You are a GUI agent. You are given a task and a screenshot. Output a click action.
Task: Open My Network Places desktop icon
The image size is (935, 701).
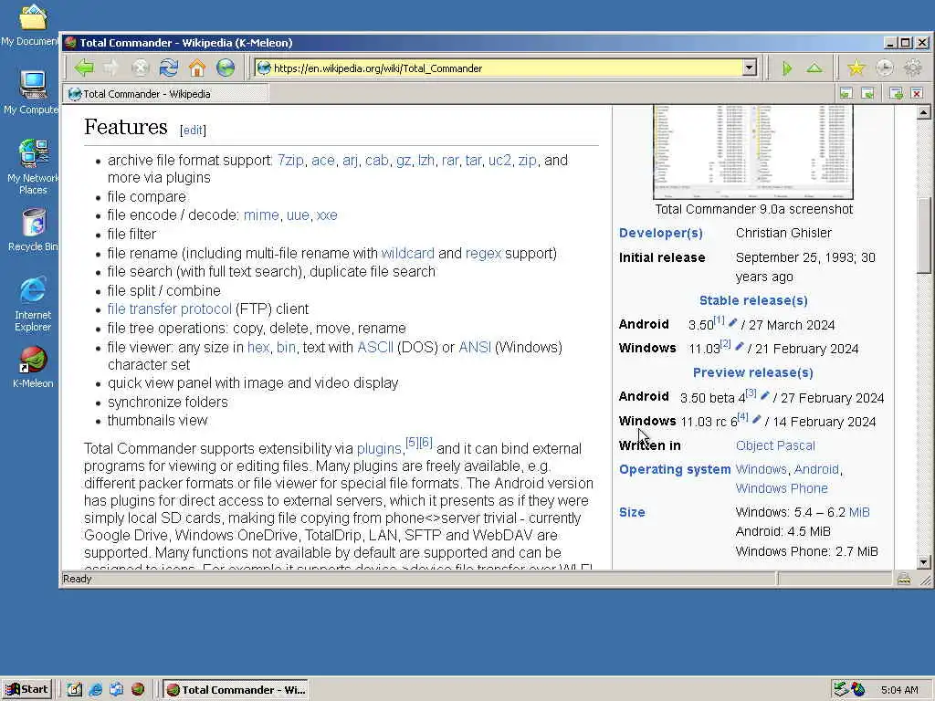33,167
